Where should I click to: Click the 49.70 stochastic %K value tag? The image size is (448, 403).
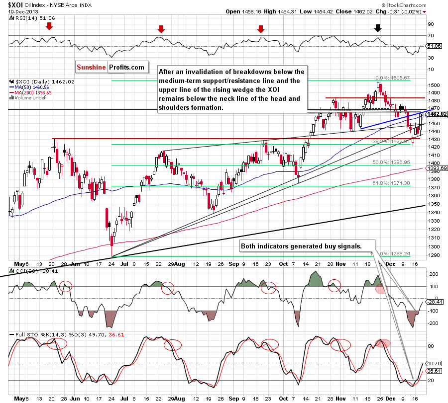[434, 363]
